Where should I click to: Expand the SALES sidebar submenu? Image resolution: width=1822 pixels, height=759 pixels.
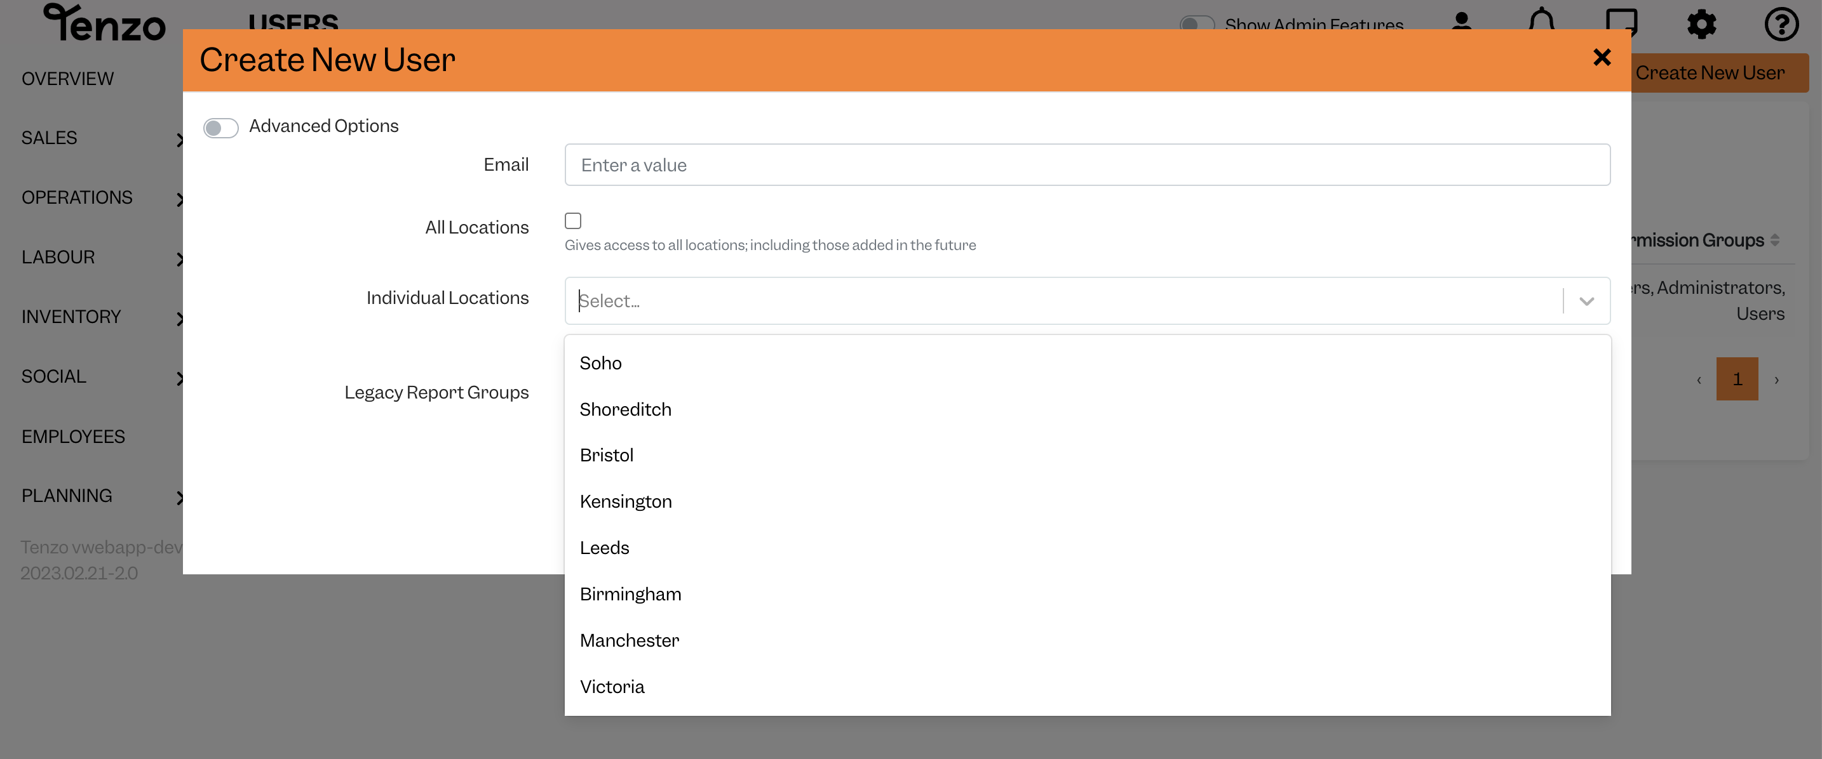[x=180, y=139]
